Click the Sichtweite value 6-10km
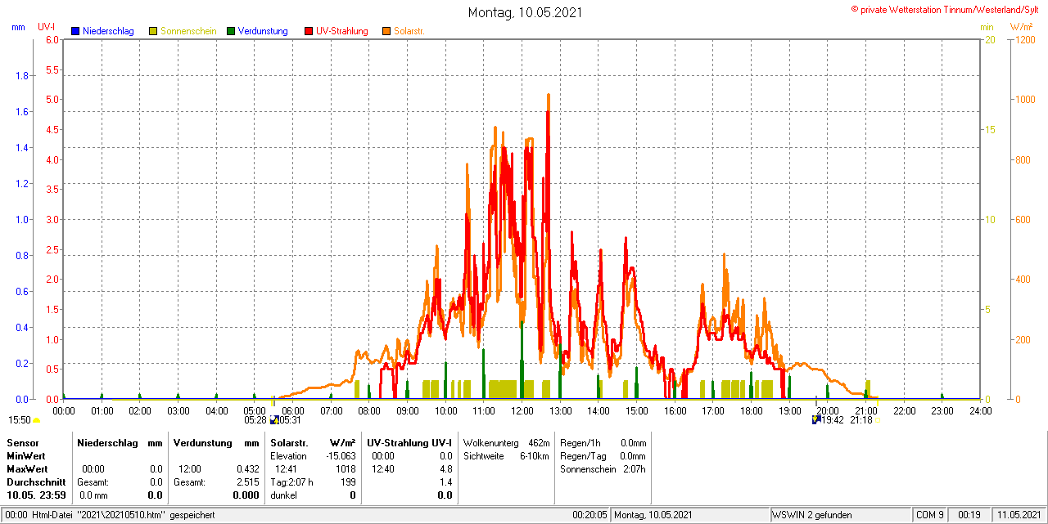This screenshot has height=524, width=1048. coord(534,455)
